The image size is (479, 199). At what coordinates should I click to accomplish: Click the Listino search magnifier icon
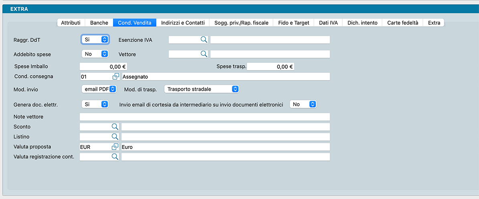click(x=115, y=137)
